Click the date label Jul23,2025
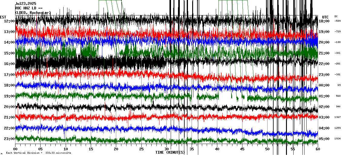The height and width of the screenshot is (157, 342). 26,4
